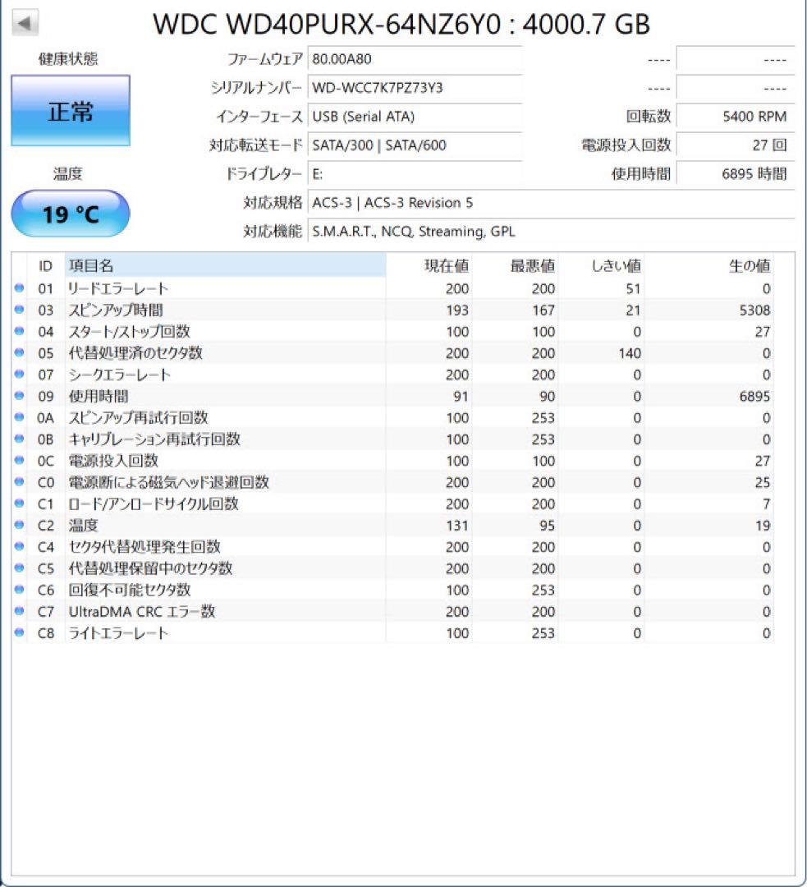
Task: Click the status indicator beside スピンアップ時間
Action: tap(18, 310)
